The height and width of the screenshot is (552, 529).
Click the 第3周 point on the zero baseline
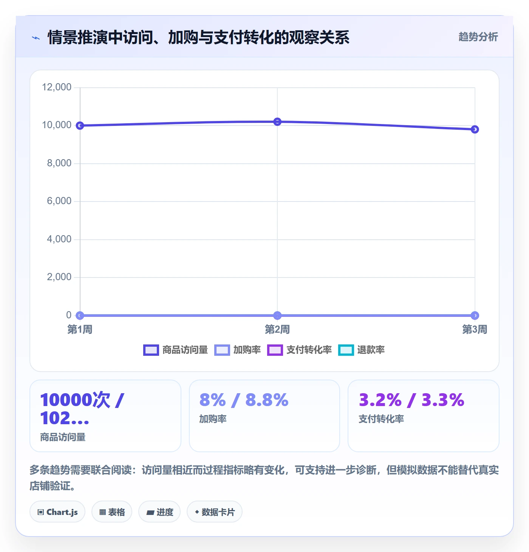point(475,315)
